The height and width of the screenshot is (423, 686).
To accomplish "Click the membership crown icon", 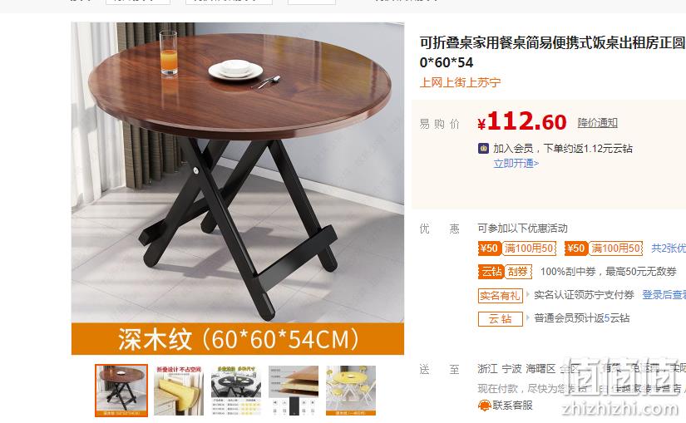I will (483, 148).
